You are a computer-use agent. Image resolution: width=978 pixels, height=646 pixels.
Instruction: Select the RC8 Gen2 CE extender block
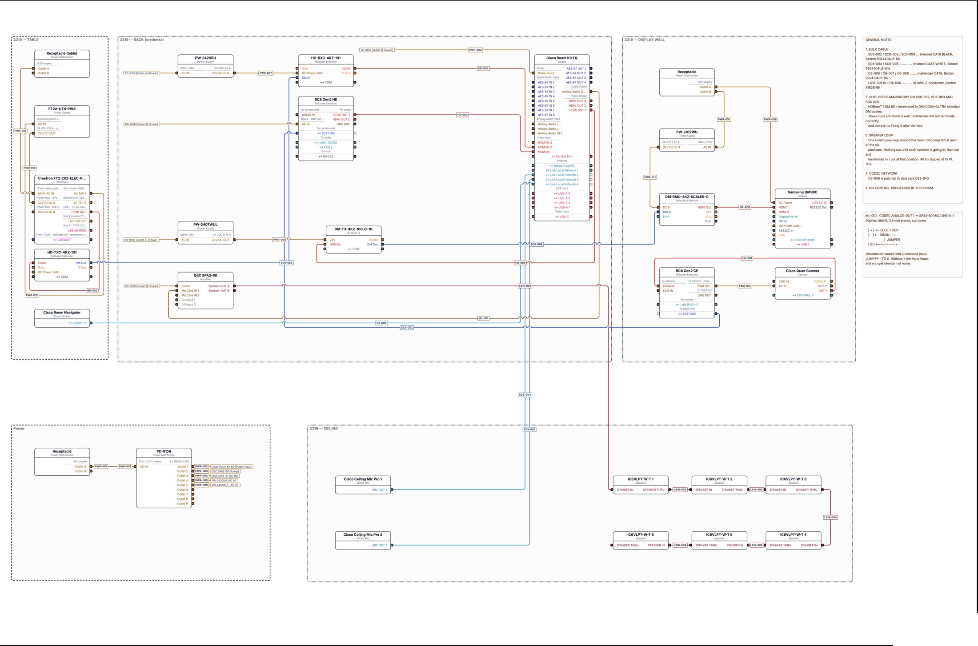pyautogui.click(x=687, y=293)
